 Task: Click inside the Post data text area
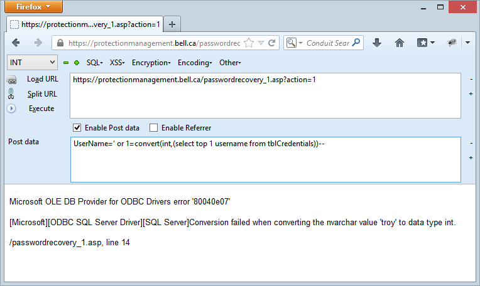266,159
